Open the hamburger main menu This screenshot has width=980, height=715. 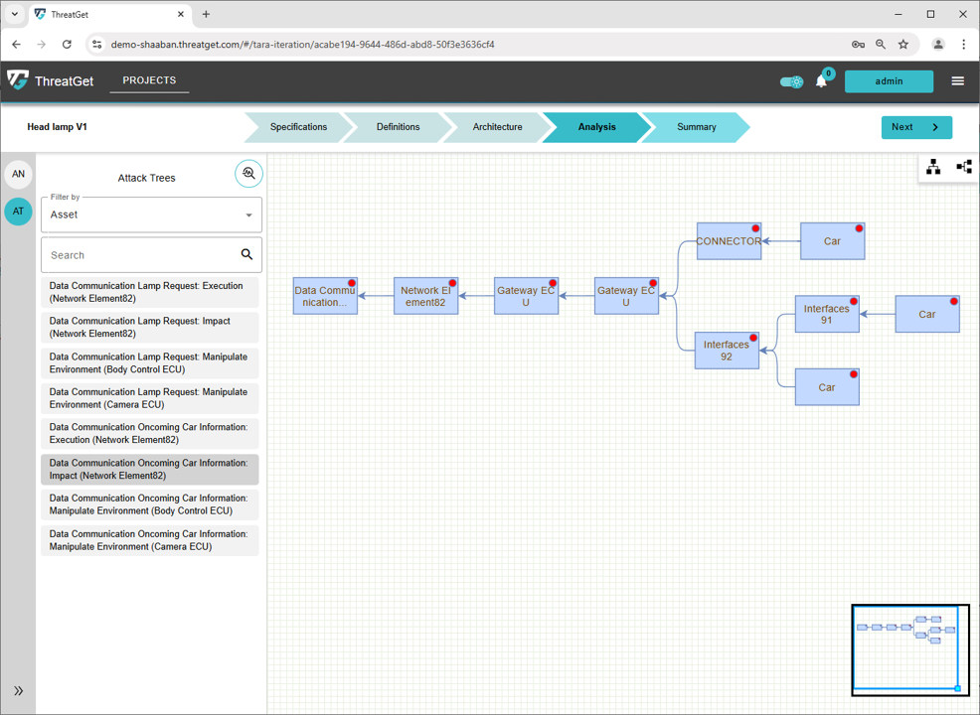point(957,81)
